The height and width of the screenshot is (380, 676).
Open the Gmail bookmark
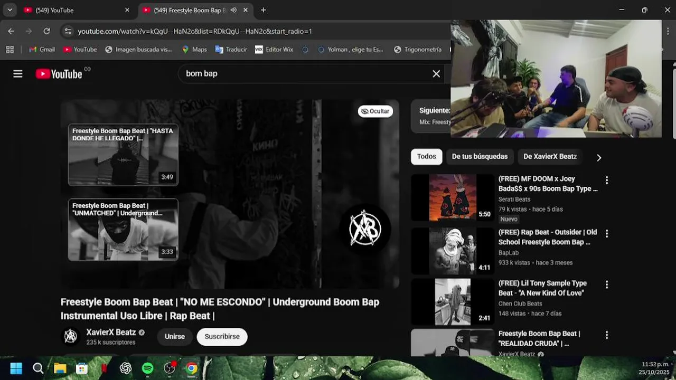point(42,49)
